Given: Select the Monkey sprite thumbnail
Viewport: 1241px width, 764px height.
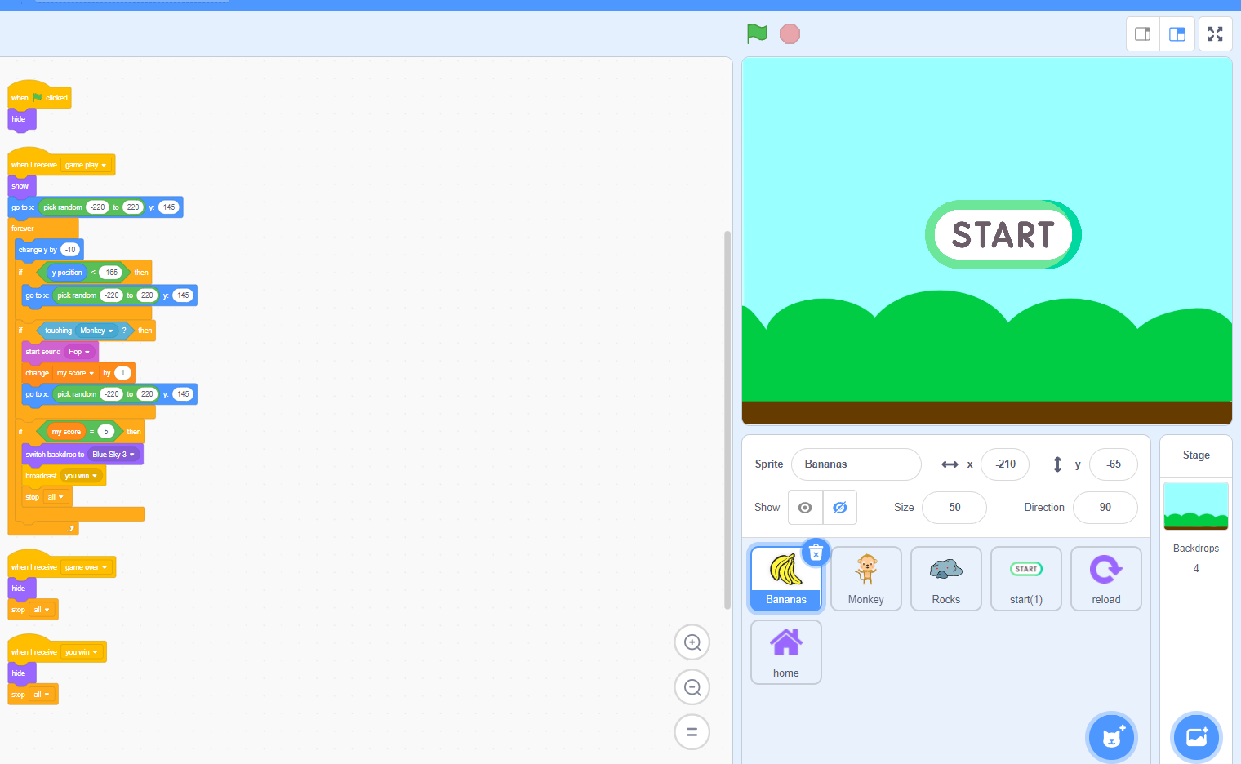Looking at the screenshot, I should (865, 579).
